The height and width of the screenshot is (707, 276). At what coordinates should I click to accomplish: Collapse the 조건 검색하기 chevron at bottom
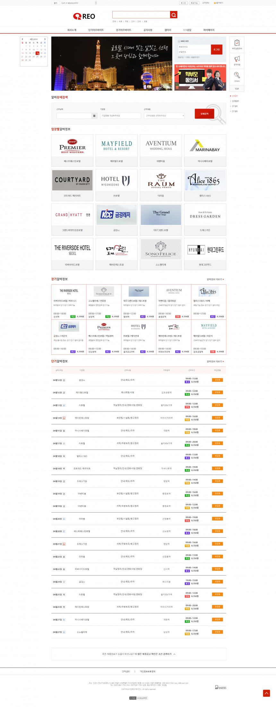point(174,654)
